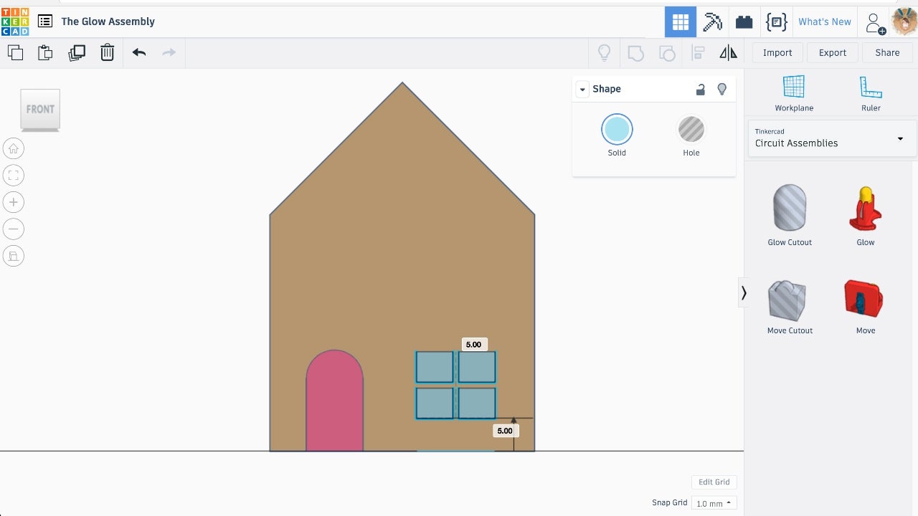Click the Home view button
Viewport: 918px width, 516px height.
(14, 148)
